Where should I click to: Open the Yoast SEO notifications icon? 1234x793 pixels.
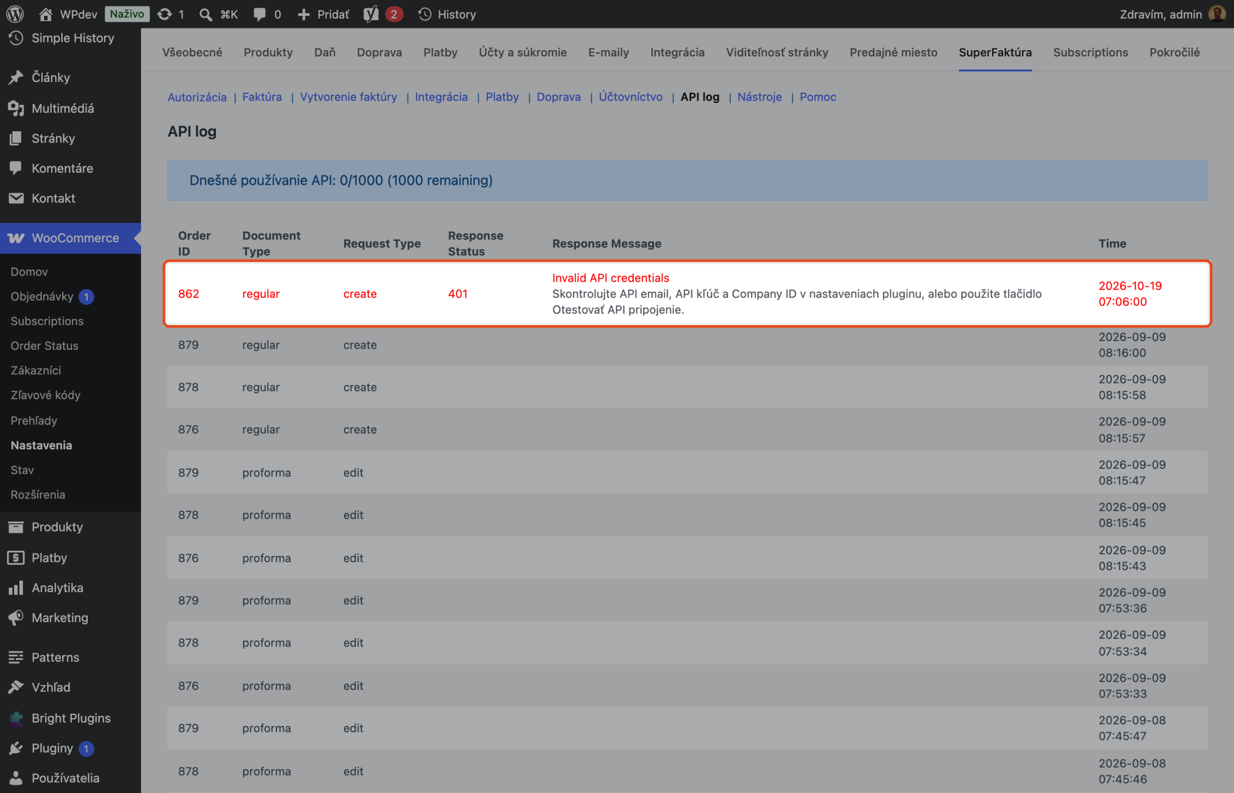pyautogui.click(x=371, y=14)
